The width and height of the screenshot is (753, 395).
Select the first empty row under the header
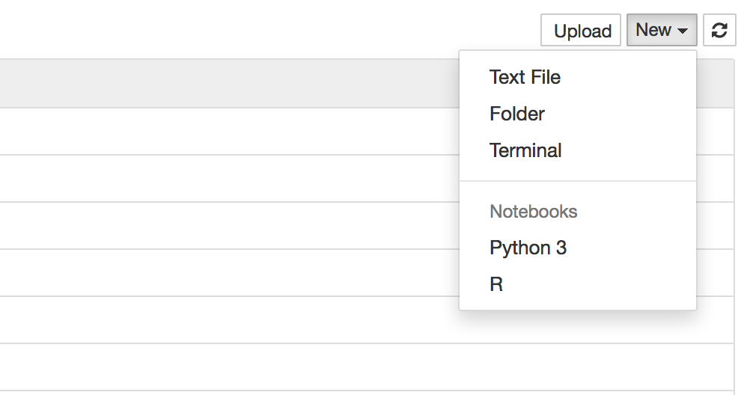click(225, 132)
